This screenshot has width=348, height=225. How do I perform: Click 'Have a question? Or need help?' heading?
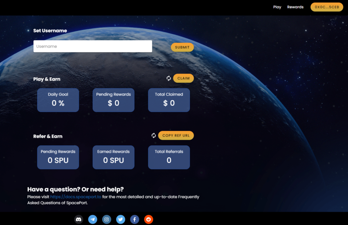tap(75, 189)
